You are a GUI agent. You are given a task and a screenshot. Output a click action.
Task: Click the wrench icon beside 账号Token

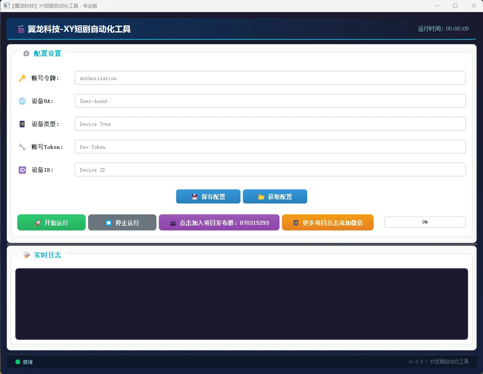point(22,147)
